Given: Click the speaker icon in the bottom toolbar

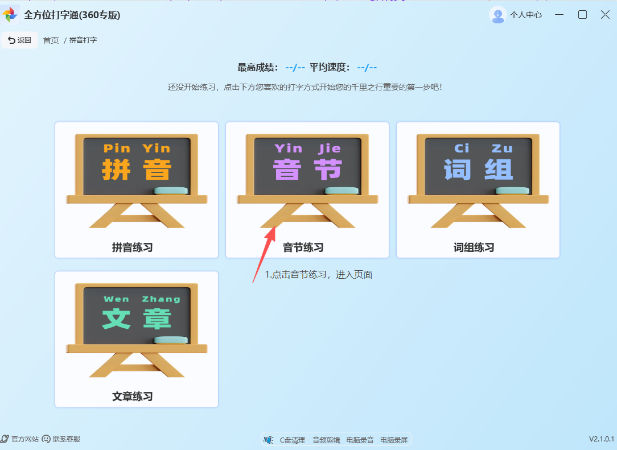Looking at the screenshot, I should point(268,439).
